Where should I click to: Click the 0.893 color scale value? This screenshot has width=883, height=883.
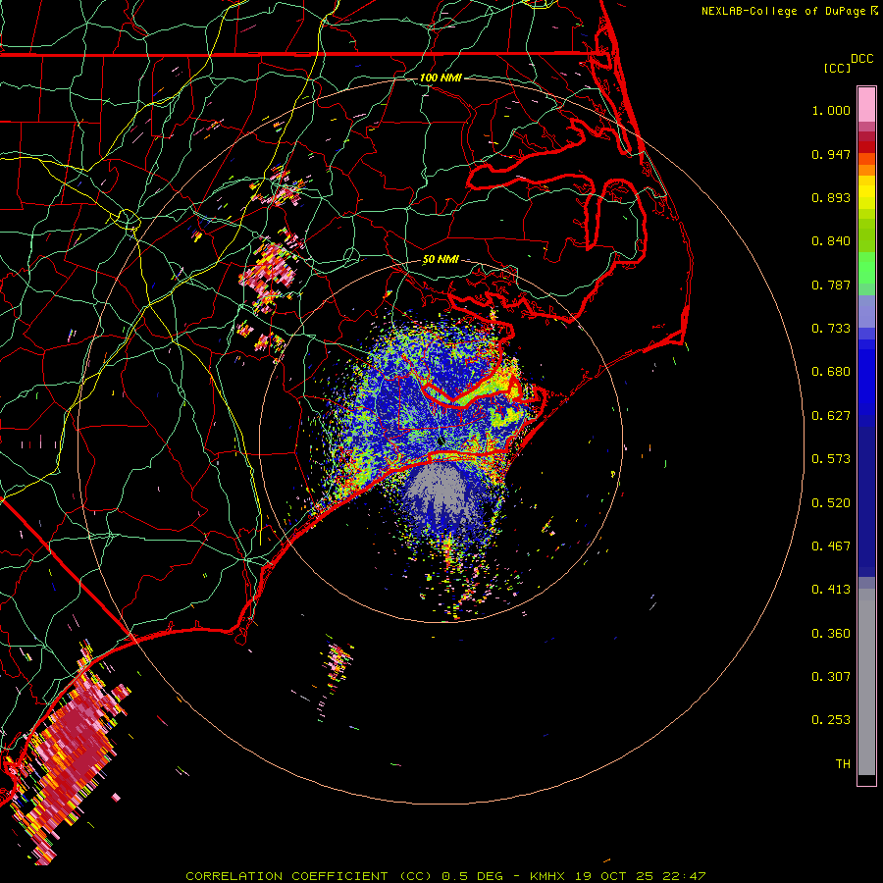[831, 197]
